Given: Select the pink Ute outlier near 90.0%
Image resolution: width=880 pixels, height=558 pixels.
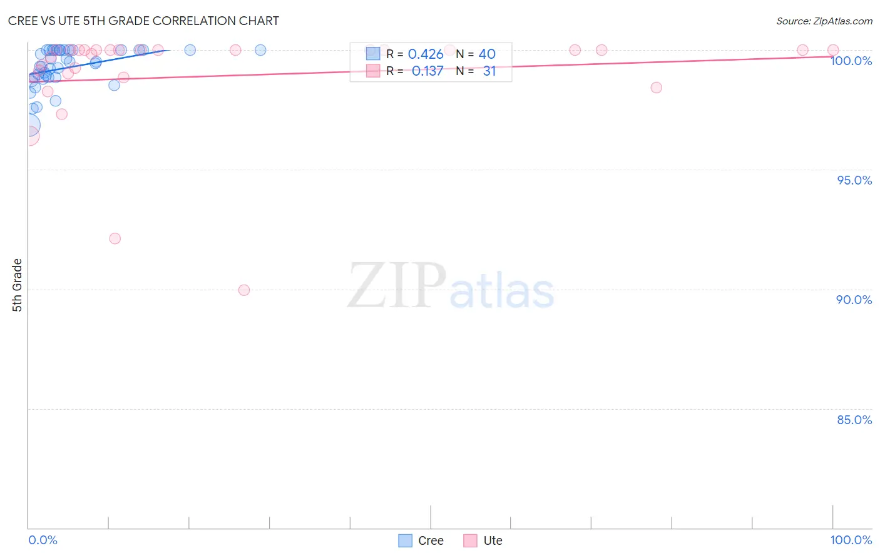Looking at the screenshot, I should [x=244, y=290].
